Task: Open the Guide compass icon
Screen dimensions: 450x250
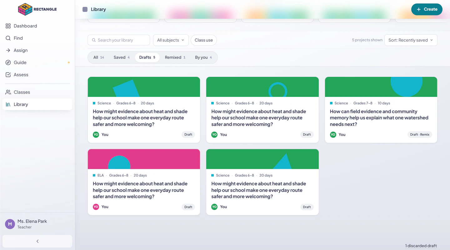Action: coord(8,62)
